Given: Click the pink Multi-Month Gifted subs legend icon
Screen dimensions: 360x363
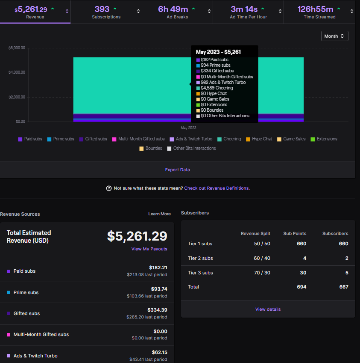Looking at the screenshot, I should 114,139.
